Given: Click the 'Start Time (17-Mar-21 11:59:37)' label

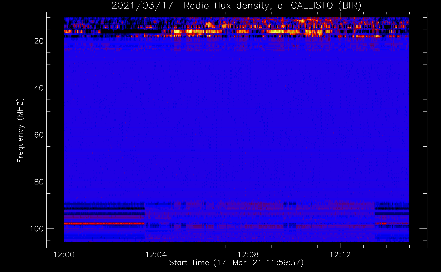Looking at the screenshot, I should click(236, 262).
